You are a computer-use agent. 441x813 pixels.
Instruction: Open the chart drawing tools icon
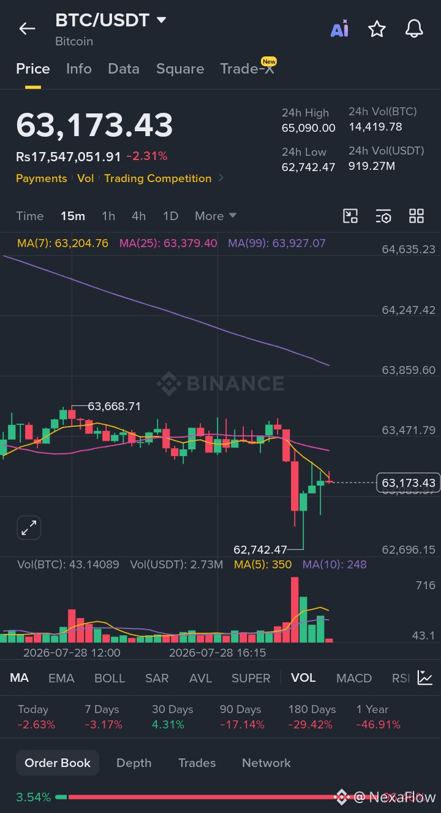pos(350,216)
